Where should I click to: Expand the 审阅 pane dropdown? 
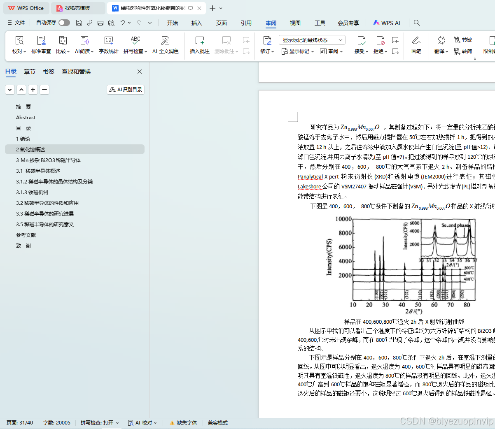[x=331, y=51]
